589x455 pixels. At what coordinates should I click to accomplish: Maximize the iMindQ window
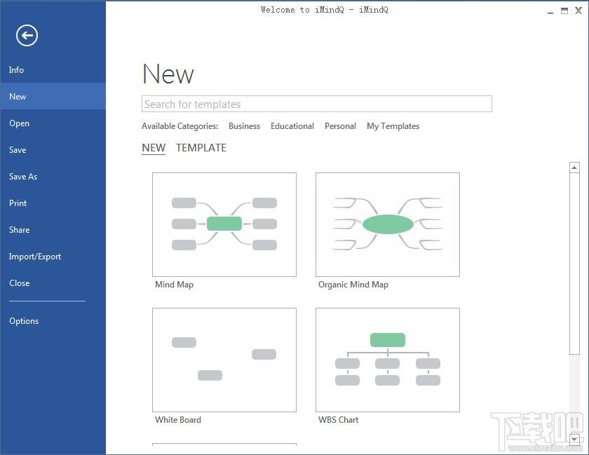[565, 11]
